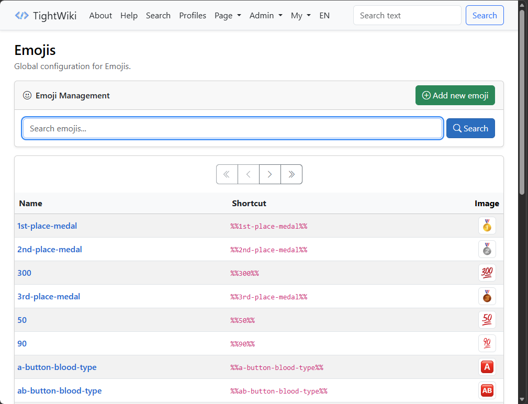Open the 3rd-place-medal emoji link
The image size is (528, 404).
coord(49,297)
